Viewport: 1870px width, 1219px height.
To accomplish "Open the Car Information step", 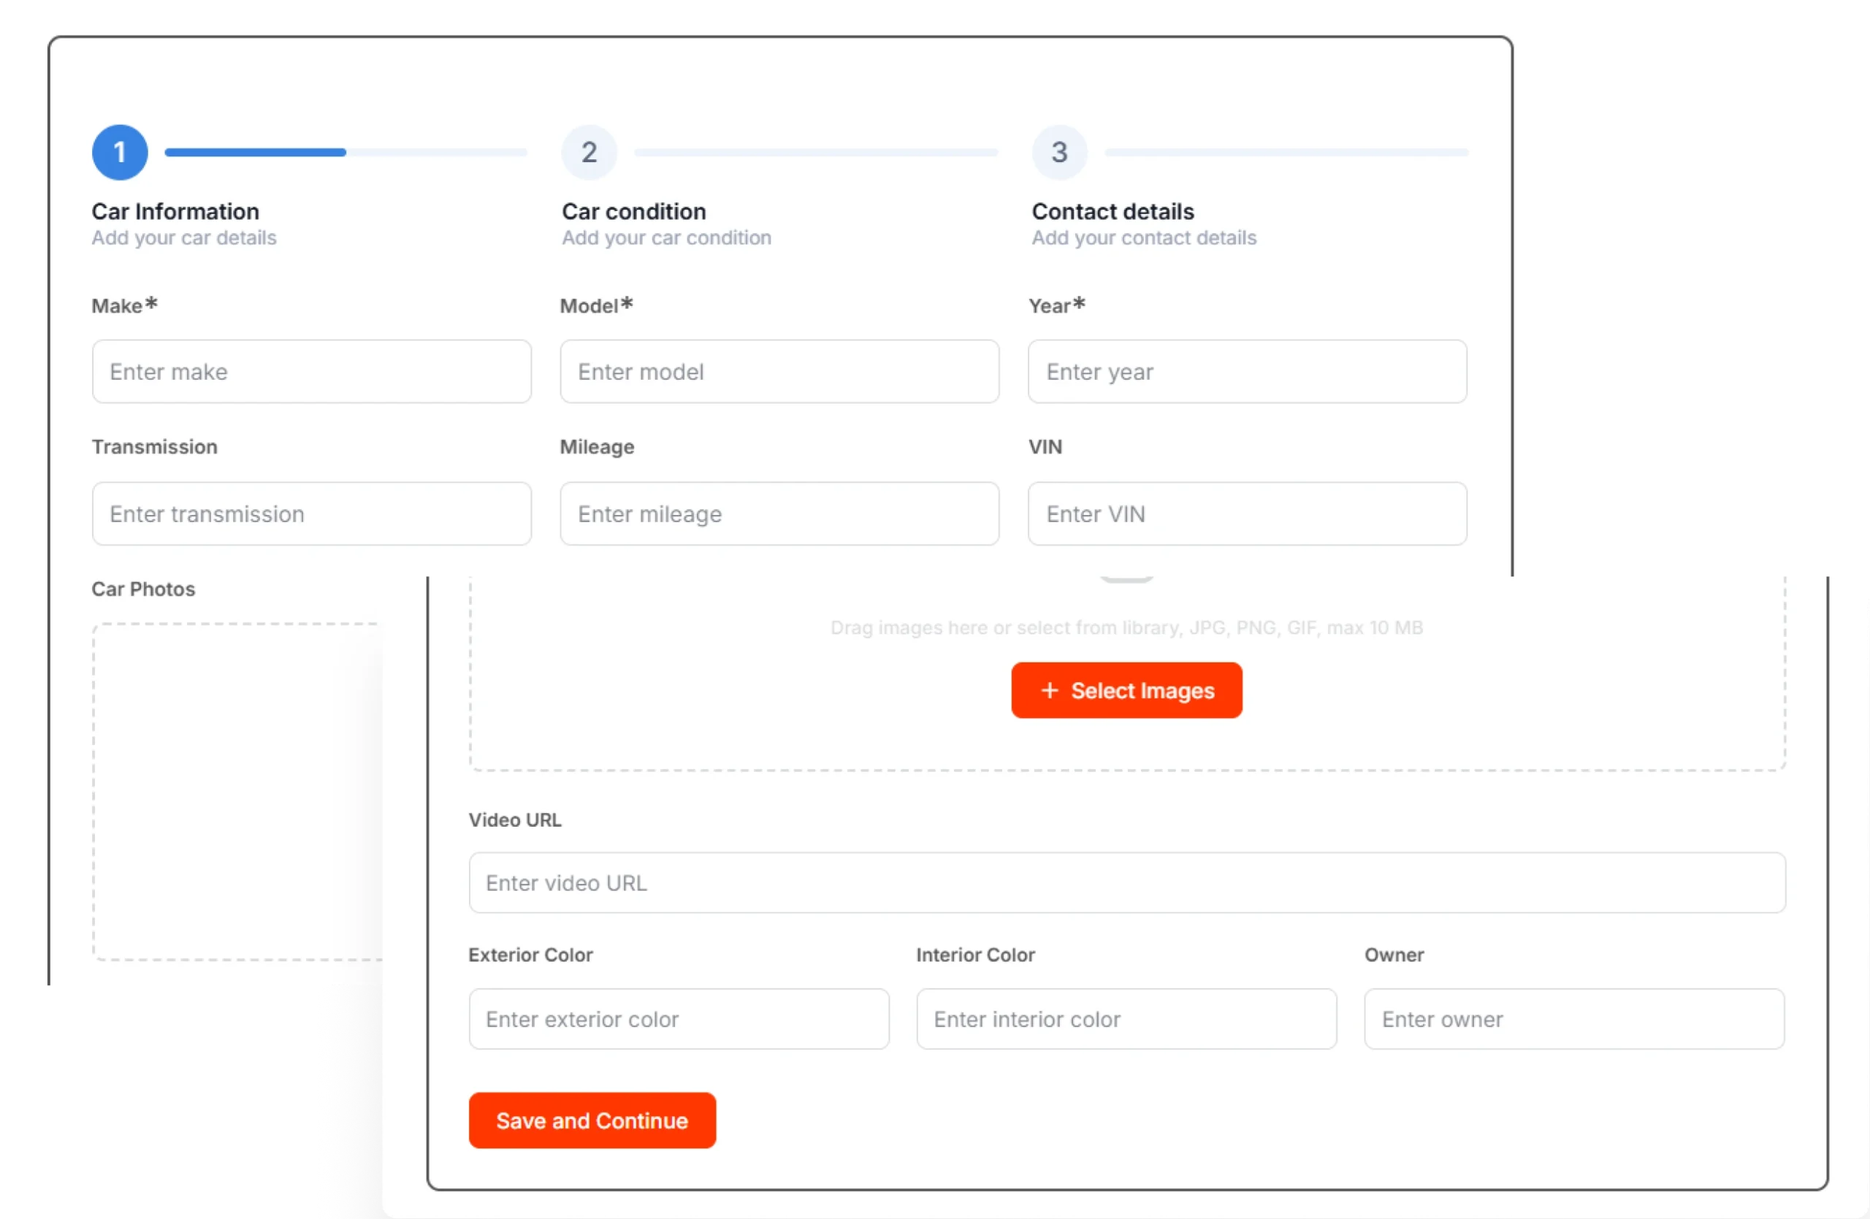I will (x=175, y=211).
